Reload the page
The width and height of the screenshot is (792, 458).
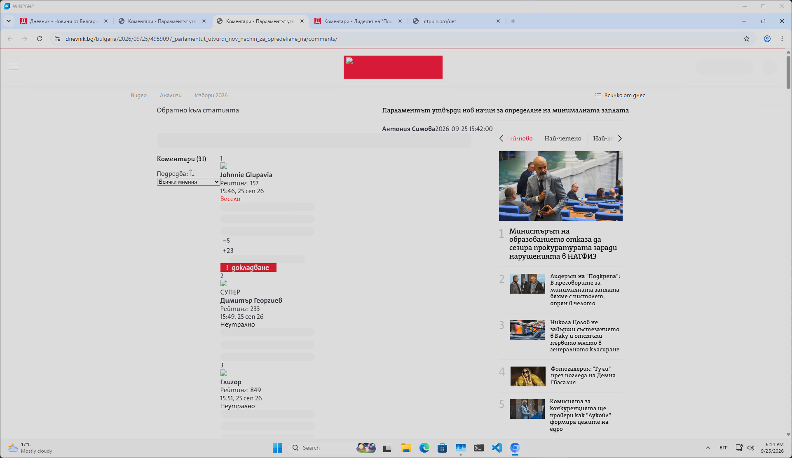[x=40, y=39]
